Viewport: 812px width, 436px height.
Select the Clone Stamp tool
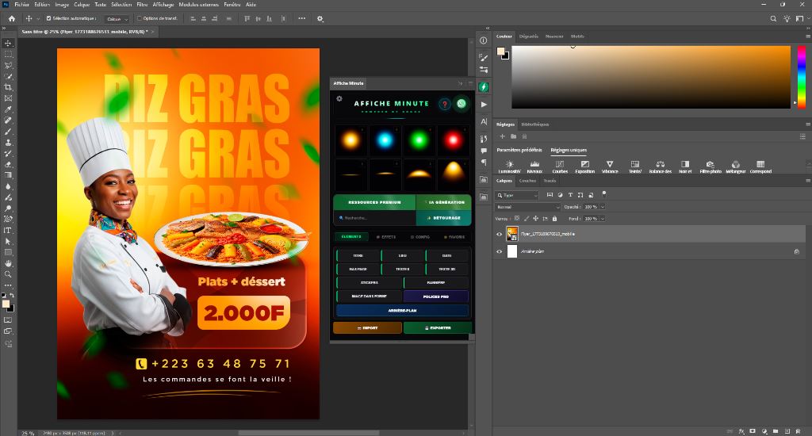coord(8,143)
